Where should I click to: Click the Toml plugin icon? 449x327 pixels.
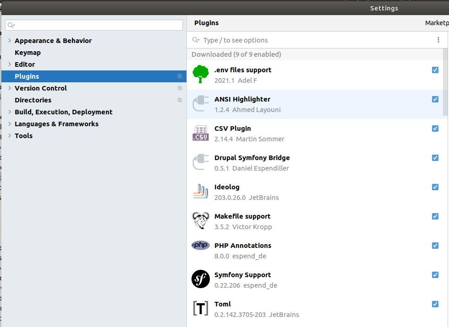coord(201,308)
